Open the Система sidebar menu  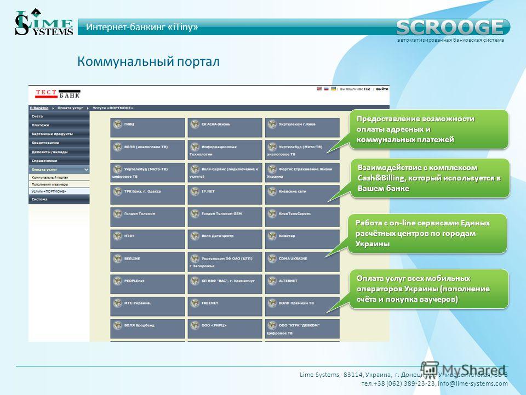(x=59, y=199)
